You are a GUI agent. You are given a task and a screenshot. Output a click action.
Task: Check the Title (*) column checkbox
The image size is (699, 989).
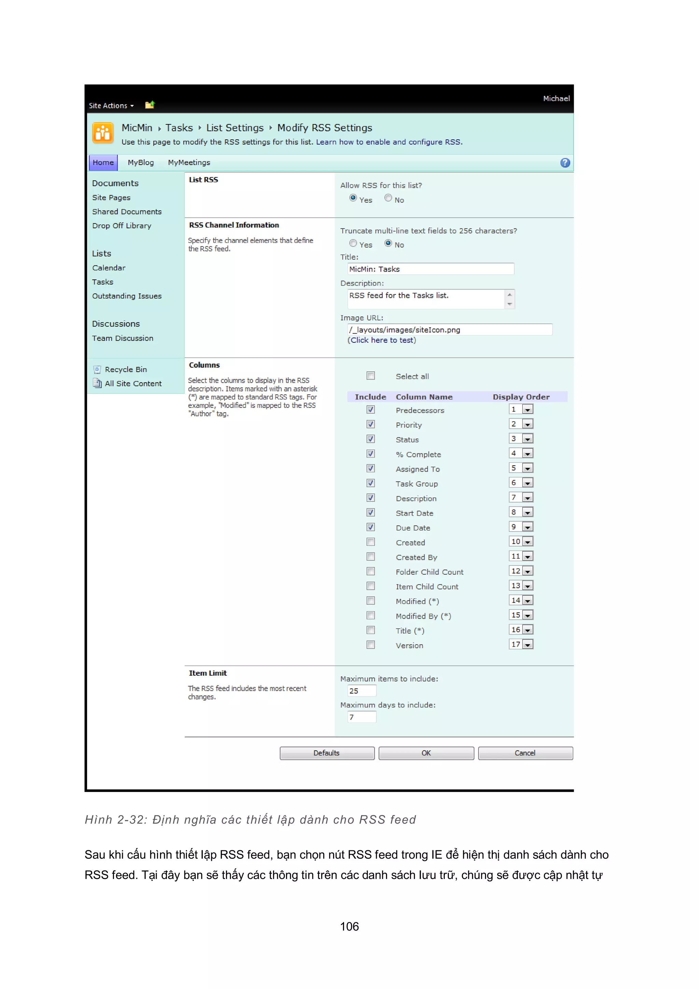click(371, 630)
